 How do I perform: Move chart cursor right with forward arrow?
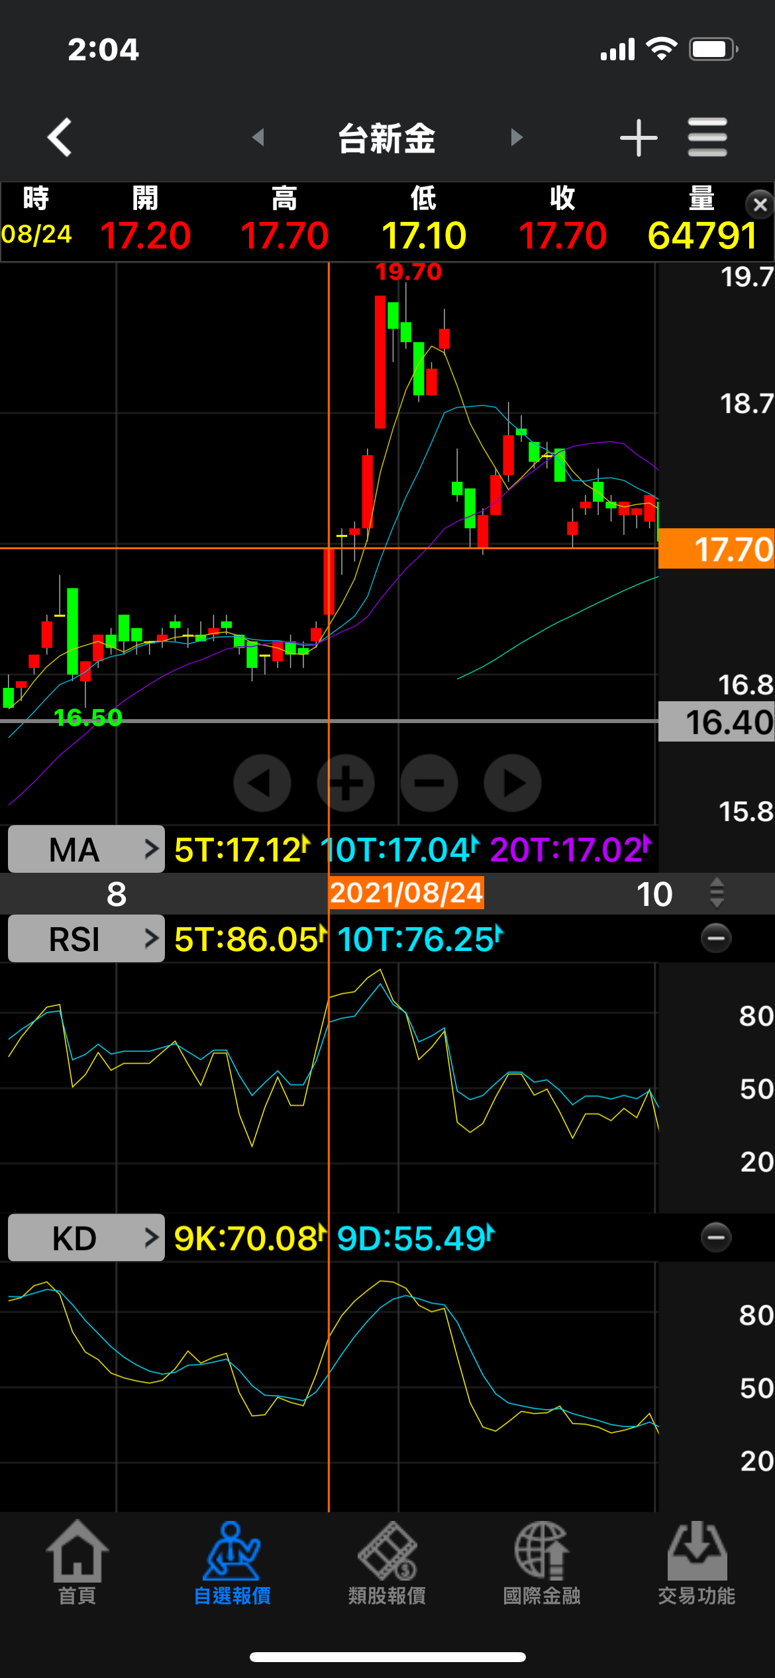[513, 783]
